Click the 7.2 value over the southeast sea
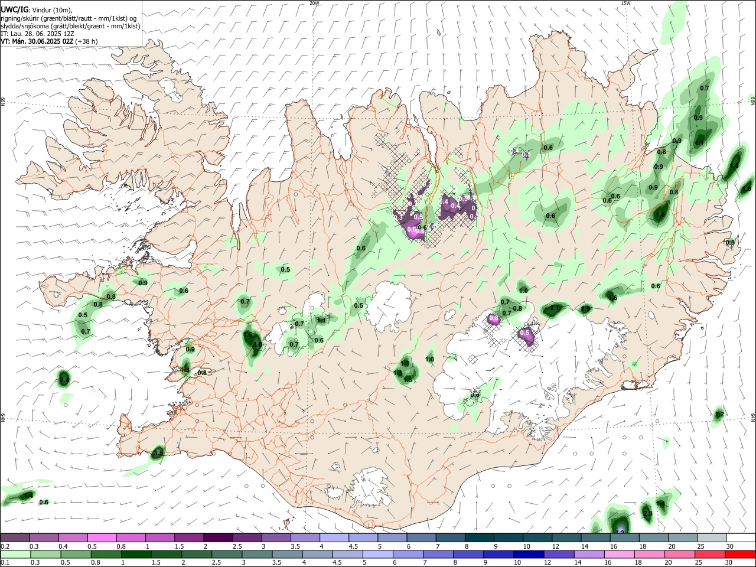This screenshot has height=567, width=756. pyautogui.click(x=620, y=532)
